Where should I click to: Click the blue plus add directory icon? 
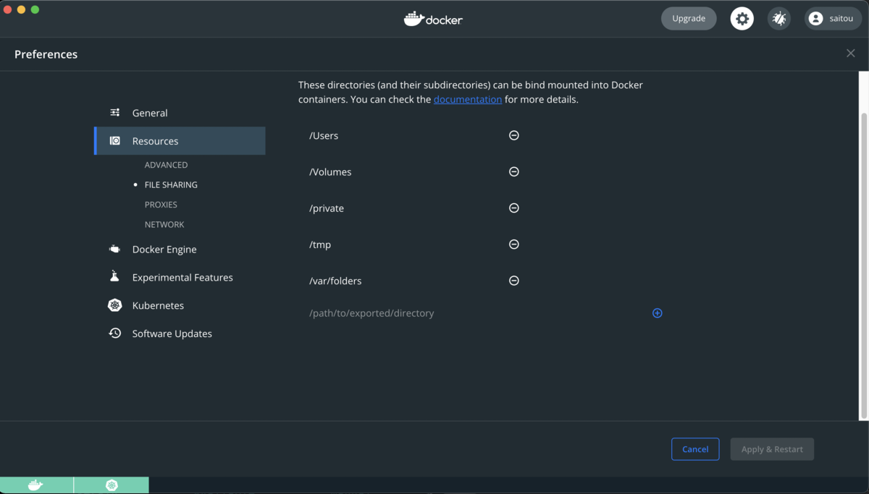658,313
